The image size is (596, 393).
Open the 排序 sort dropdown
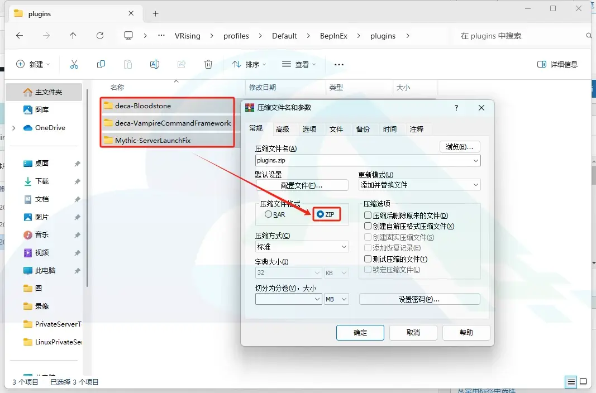click(249, 65)
